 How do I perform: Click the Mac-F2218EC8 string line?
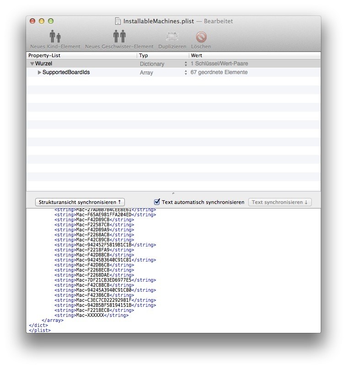point(94,310)
